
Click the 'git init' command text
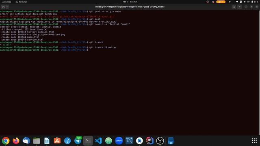[x=95, y=19]
